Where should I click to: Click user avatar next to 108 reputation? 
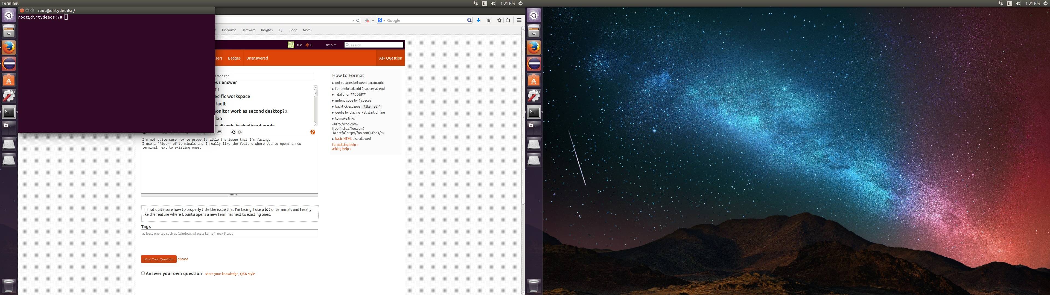click(291, 45)
